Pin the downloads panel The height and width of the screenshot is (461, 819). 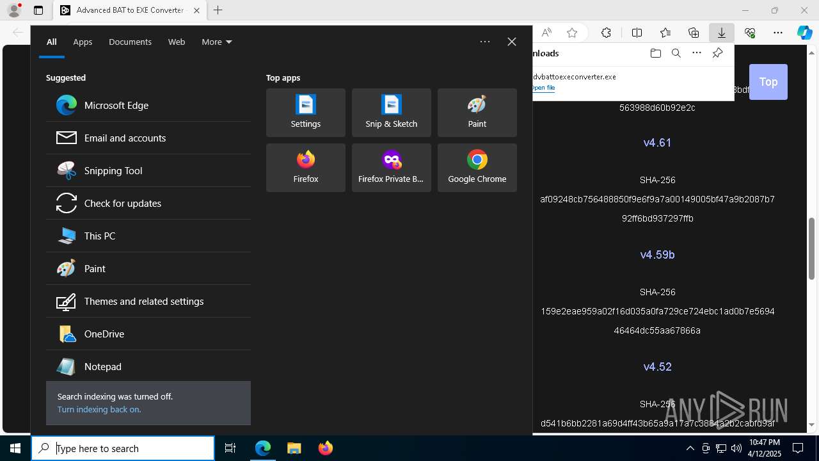pyautogui.click(x=717, y=53)
